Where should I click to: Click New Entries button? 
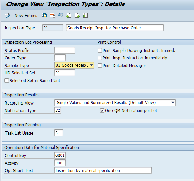click(26, 16)
